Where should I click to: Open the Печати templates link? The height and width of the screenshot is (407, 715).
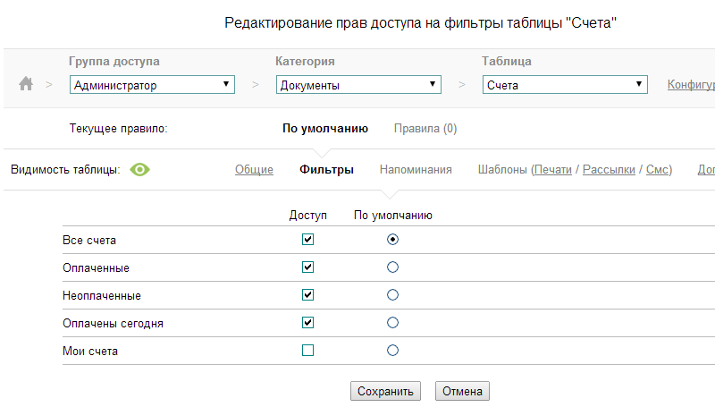pyautogui.click(x=552, y=169)
